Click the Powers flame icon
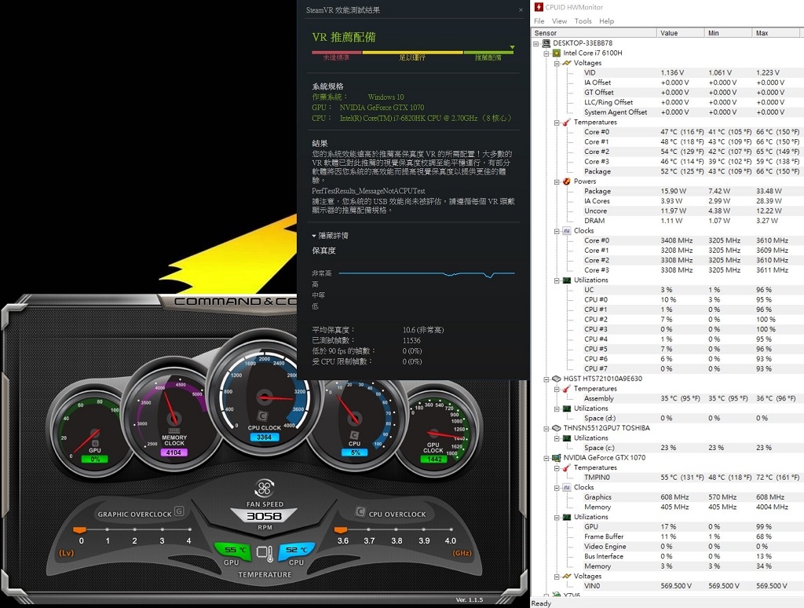The width and height of the screenshot is (804, 608). (567, 181)
